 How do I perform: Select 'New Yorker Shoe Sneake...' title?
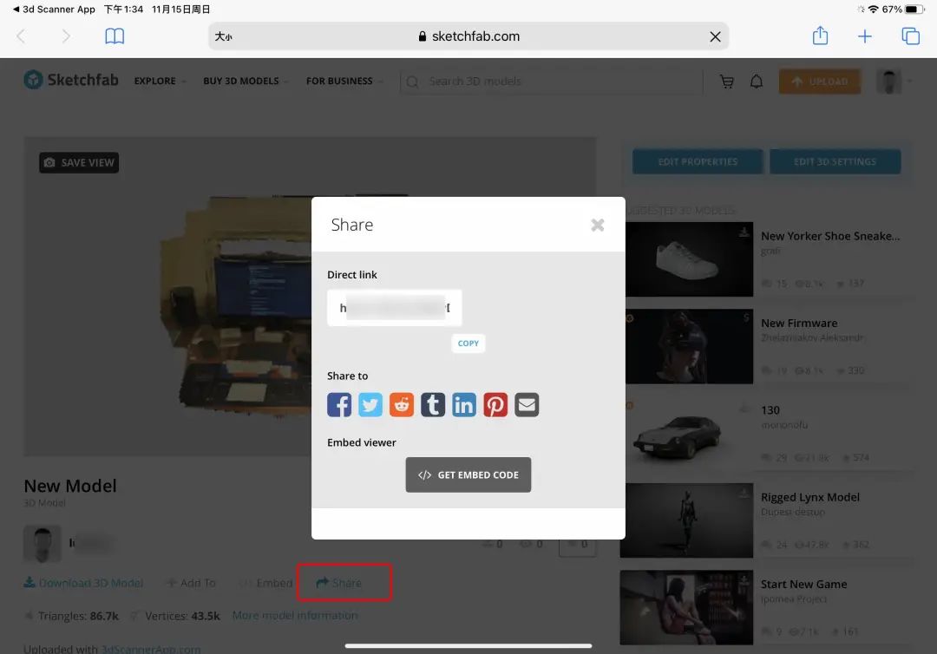point(830,236)
